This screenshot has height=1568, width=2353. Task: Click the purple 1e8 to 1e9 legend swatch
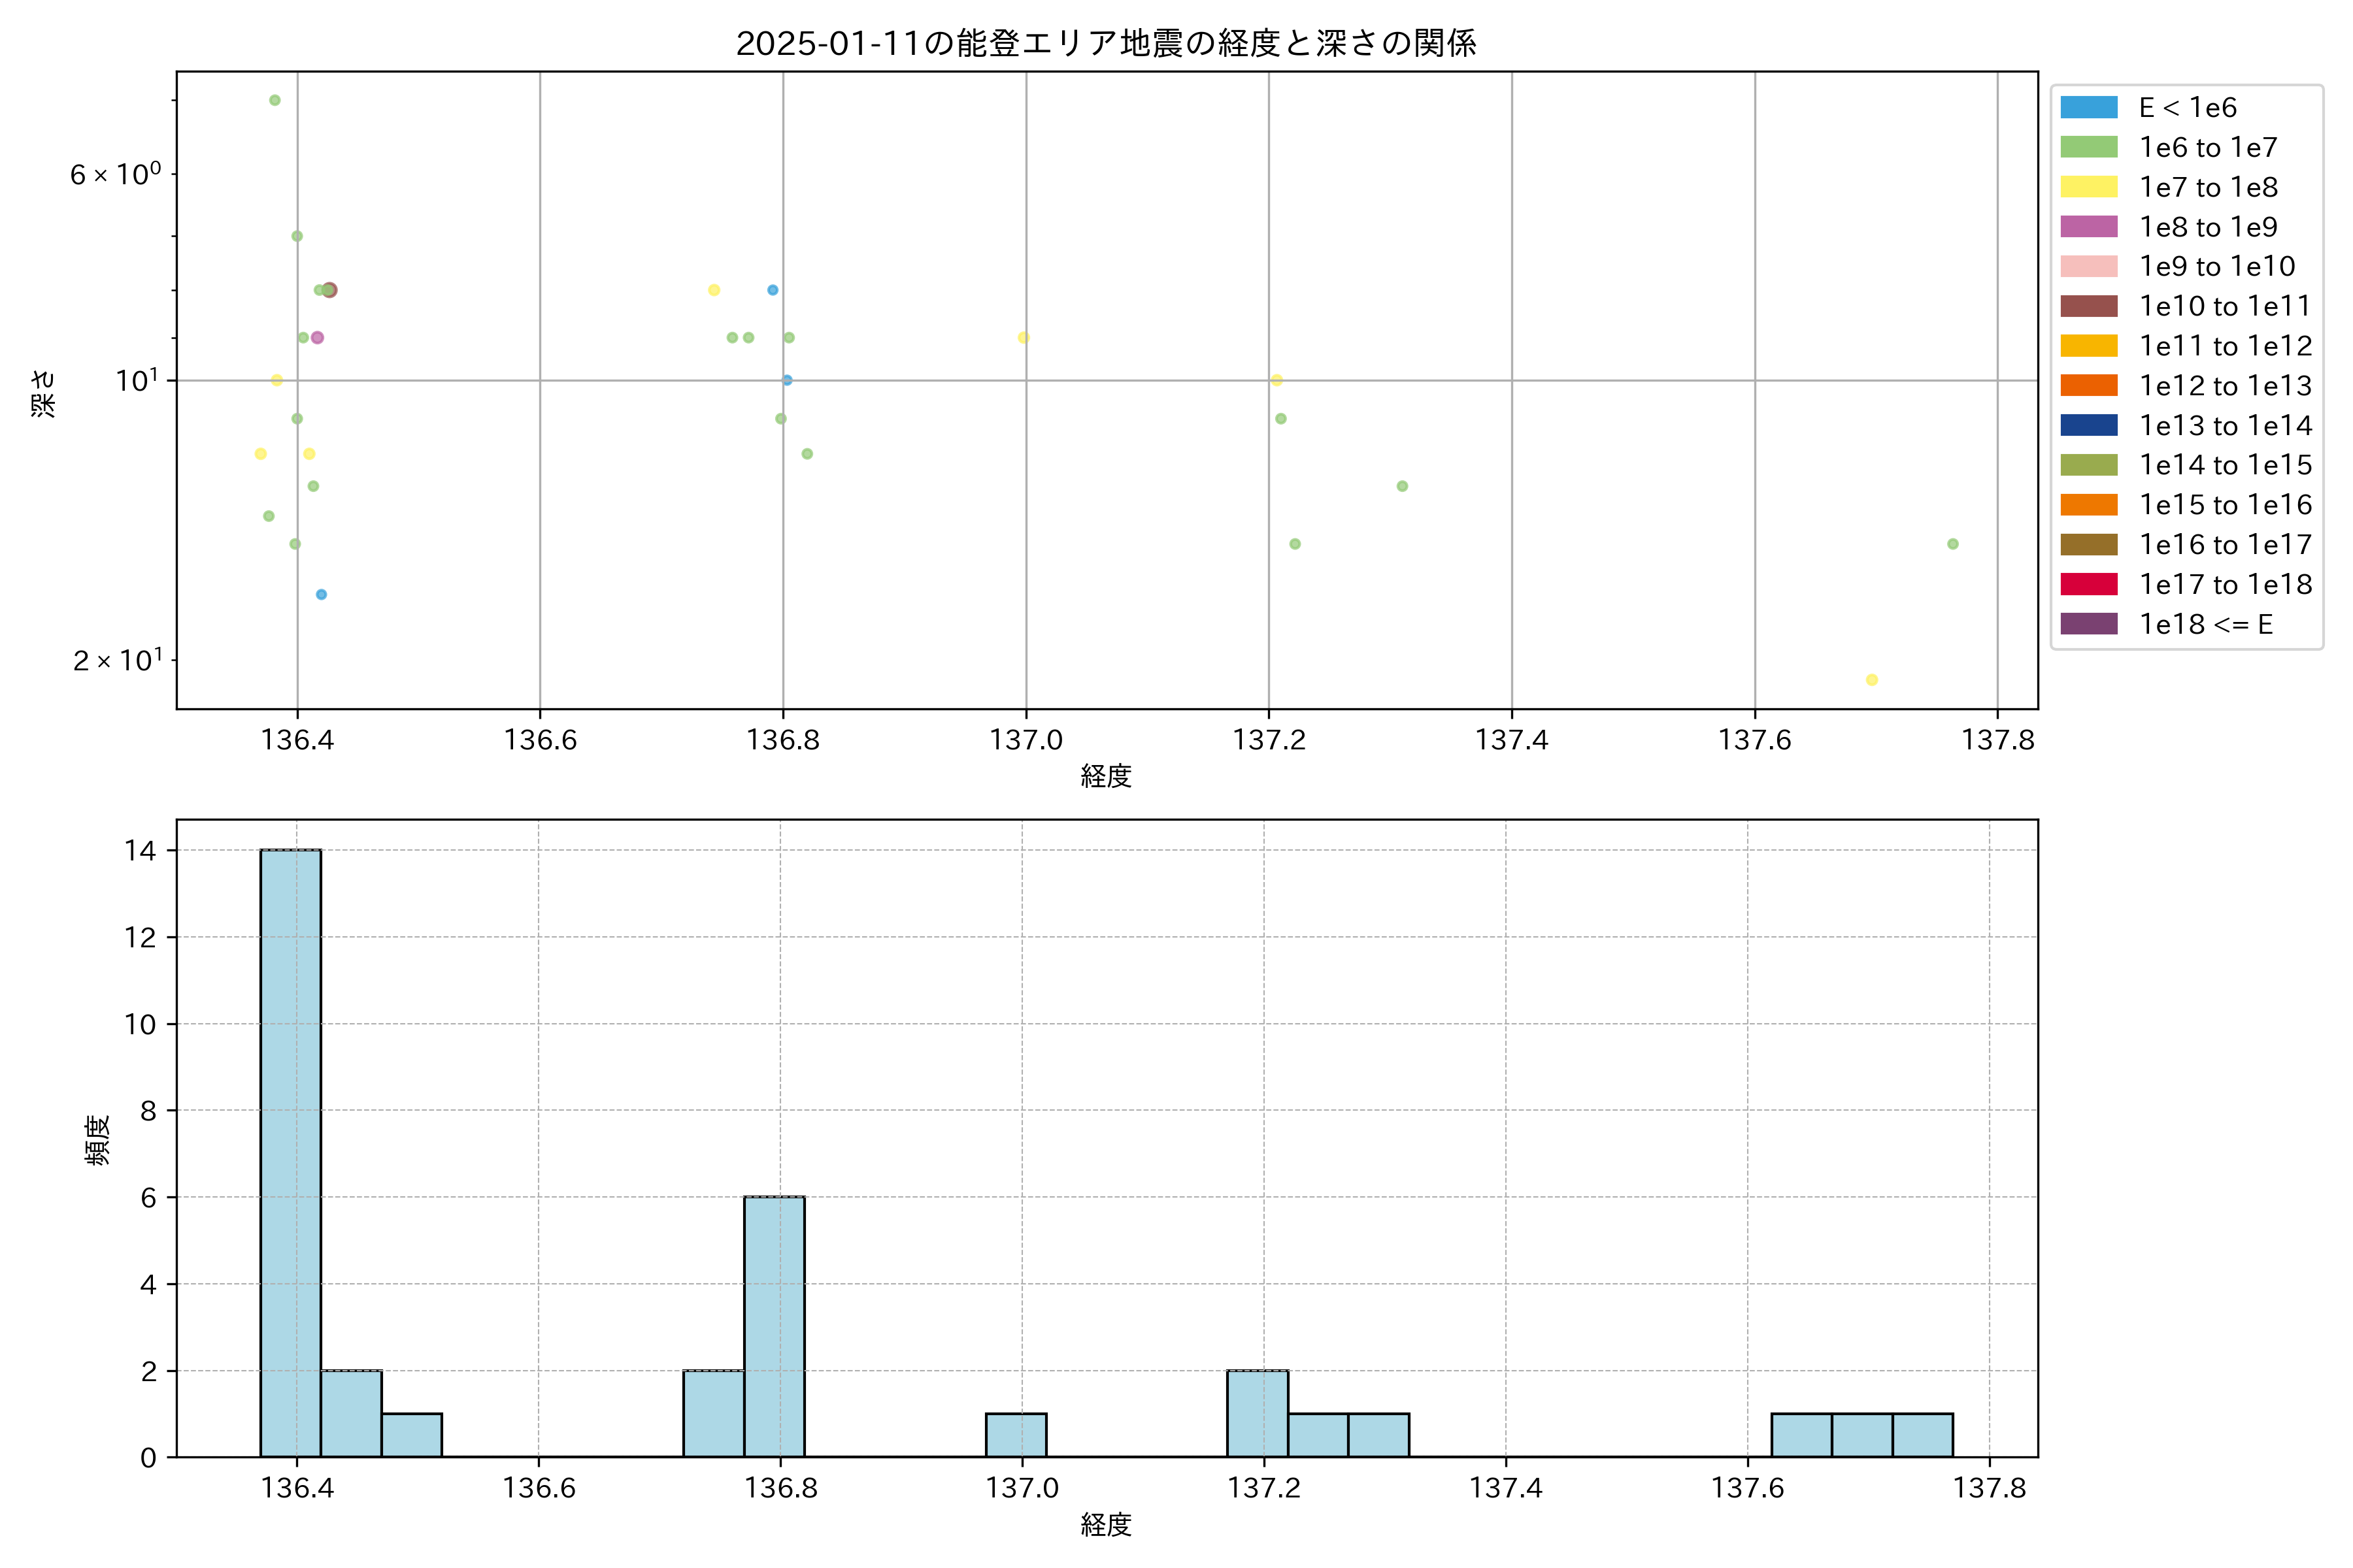(2089, 227)
